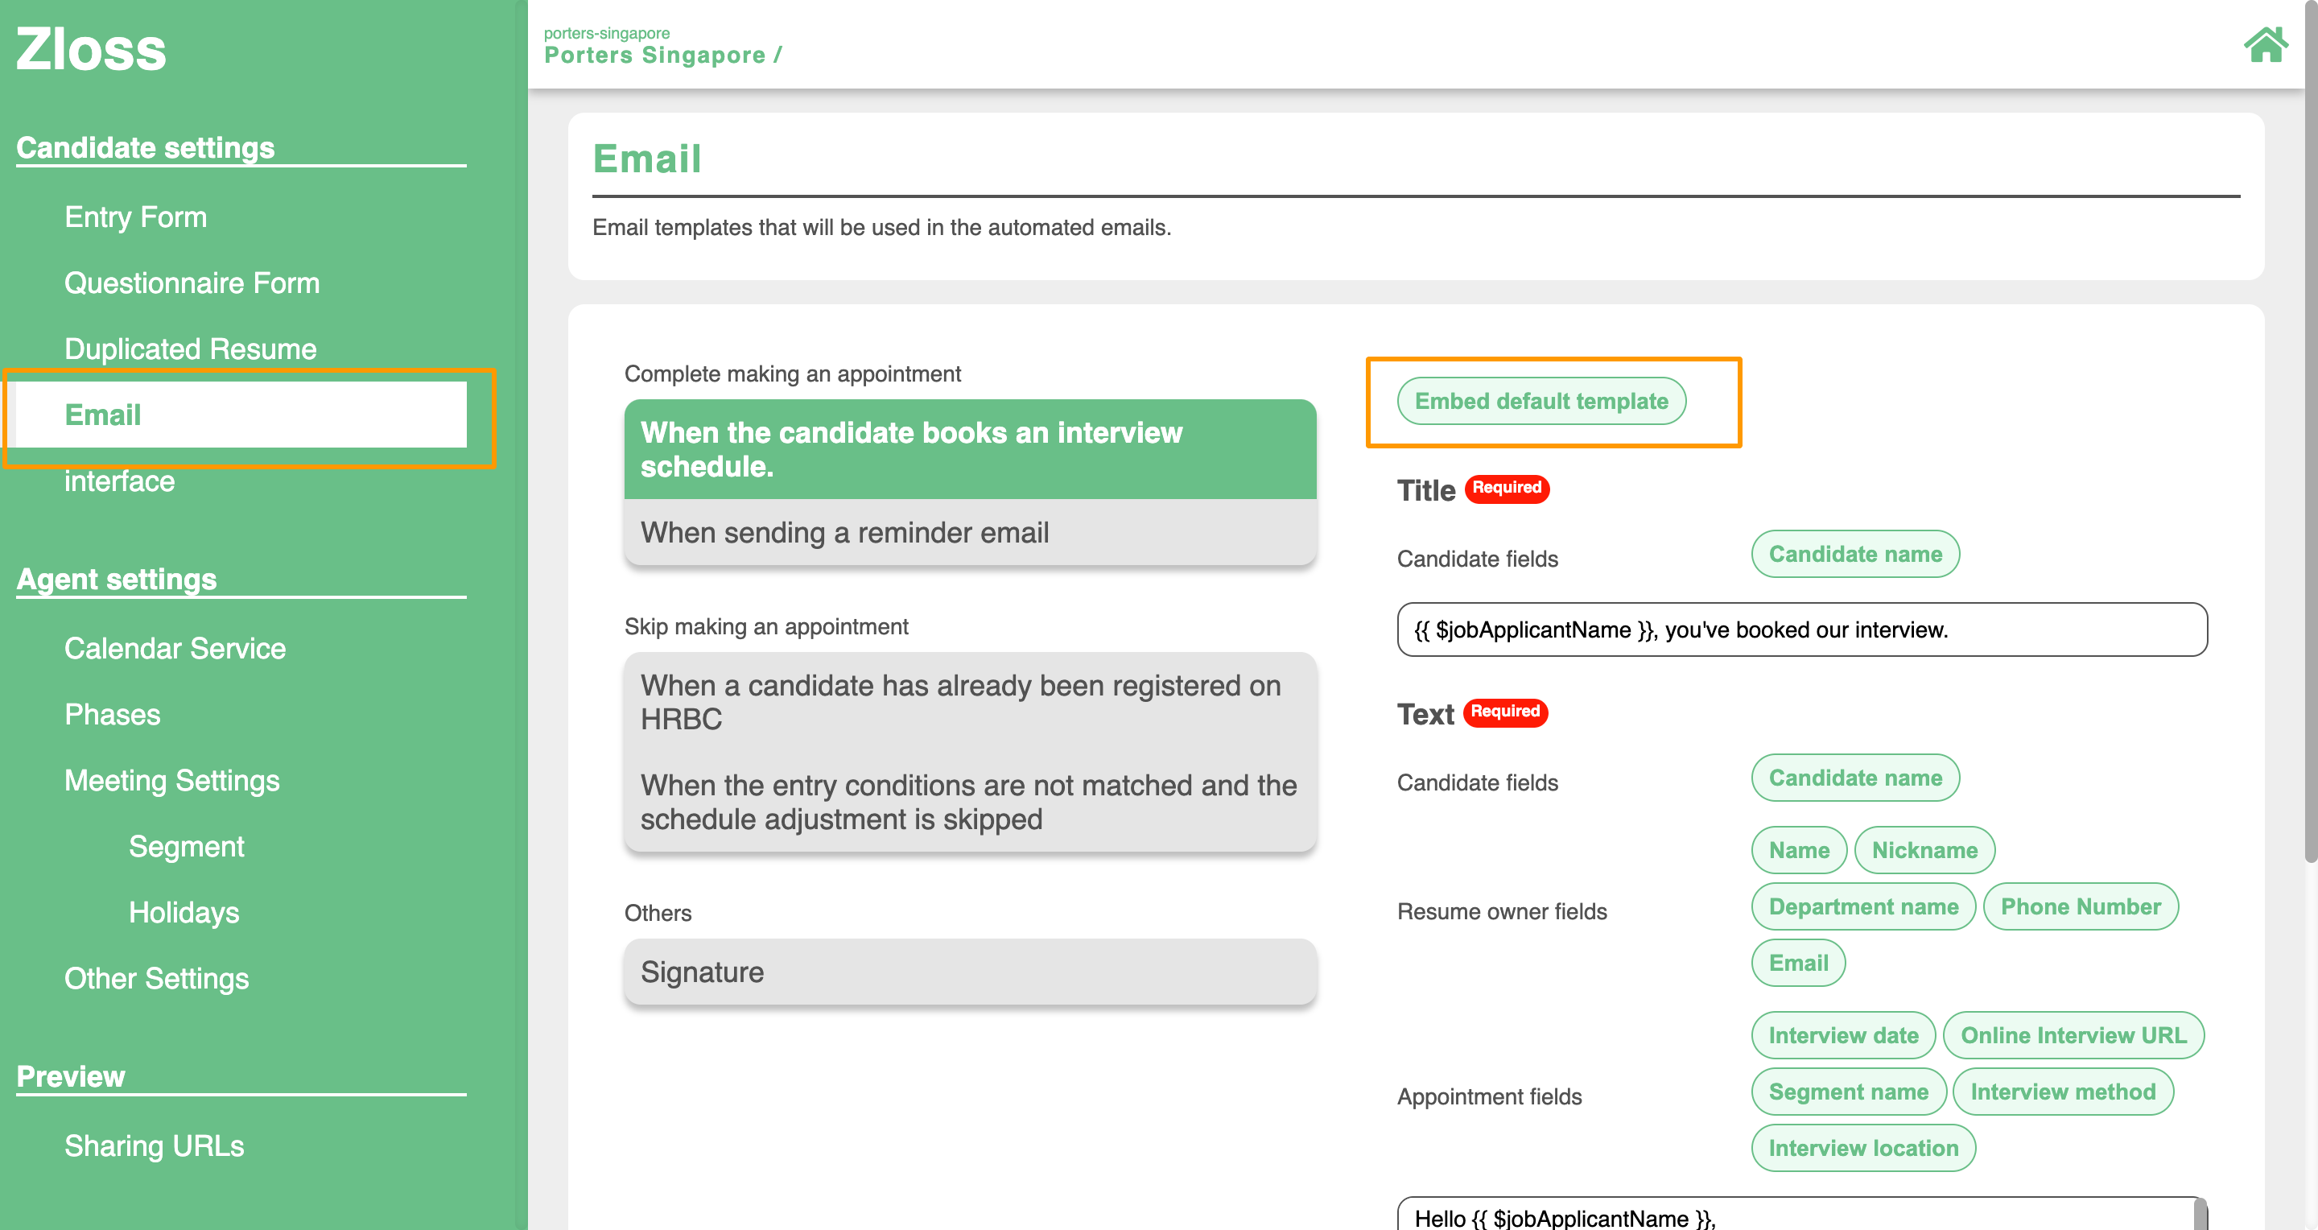Insert Candidate name into Text

1854,778
